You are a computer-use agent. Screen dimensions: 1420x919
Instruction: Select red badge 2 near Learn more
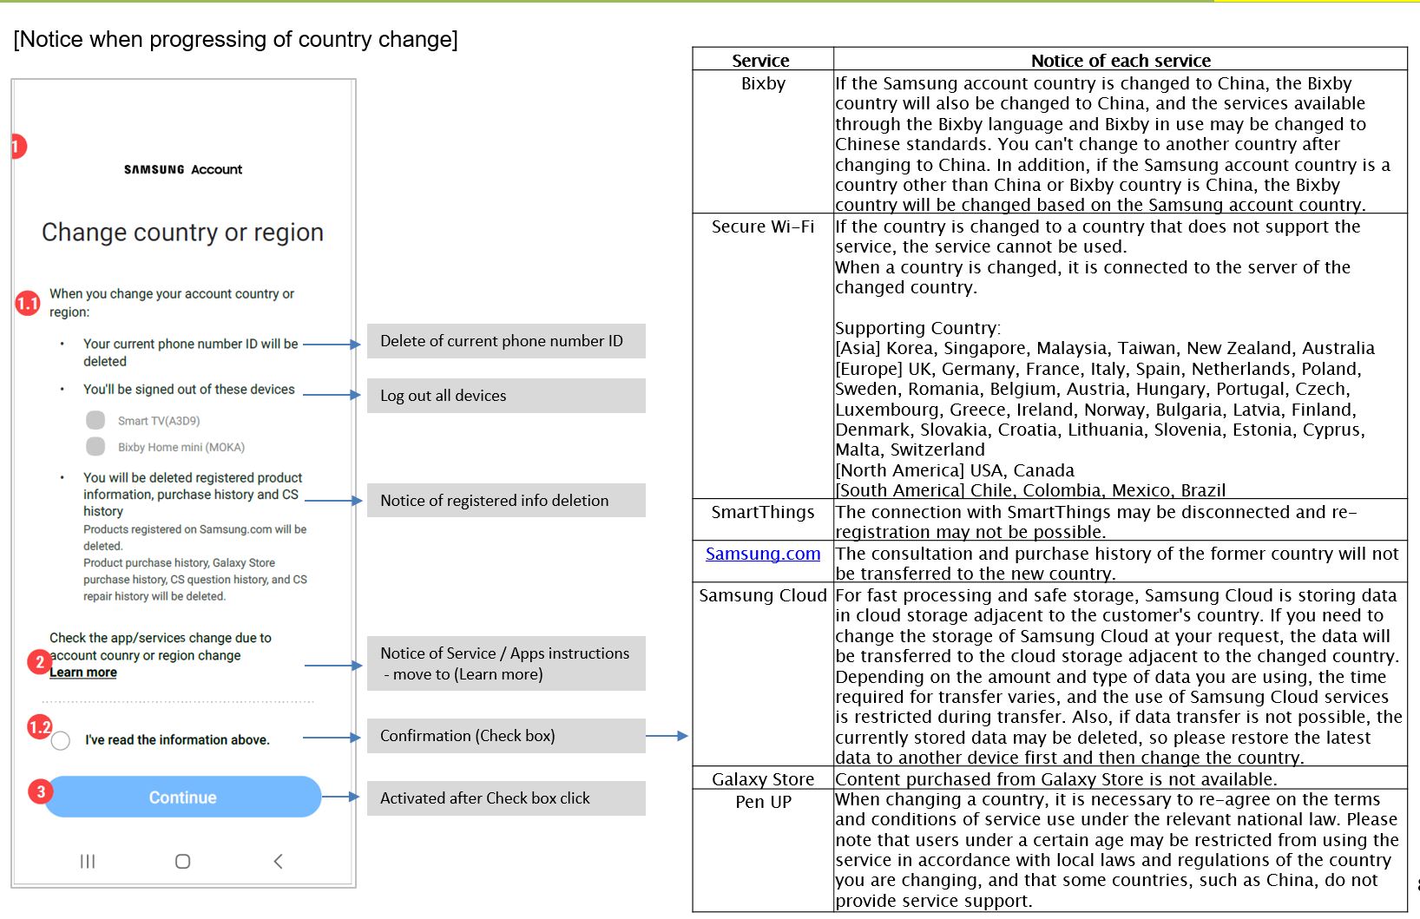pos(39,663)
